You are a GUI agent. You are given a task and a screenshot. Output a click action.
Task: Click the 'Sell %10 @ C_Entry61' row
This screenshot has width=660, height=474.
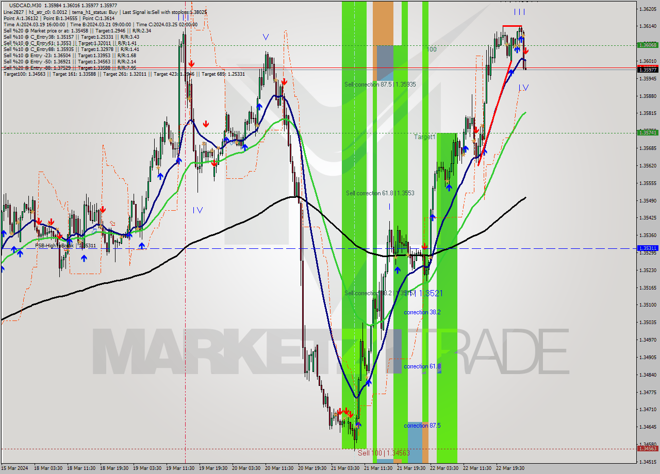point(70,43)
